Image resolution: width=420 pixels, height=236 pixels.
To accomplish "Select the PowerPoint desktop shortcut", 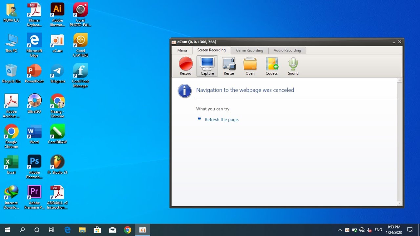I will 34,74.
